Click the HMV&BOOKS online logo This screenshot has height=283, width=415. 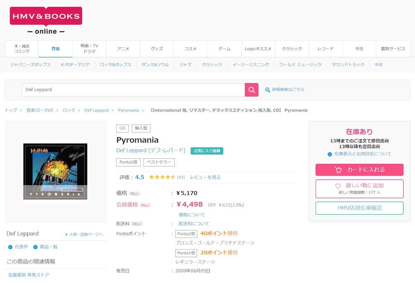tap(46, 20)
